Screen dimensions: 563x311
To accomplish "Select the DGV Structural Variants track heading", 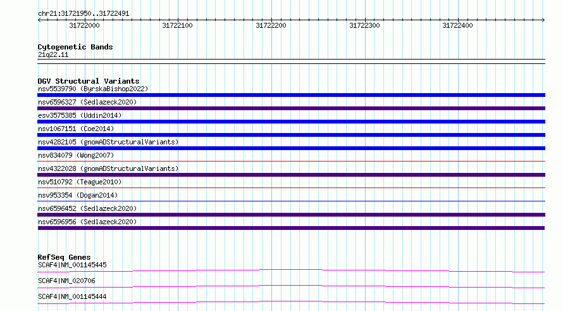I will (89, 81).
